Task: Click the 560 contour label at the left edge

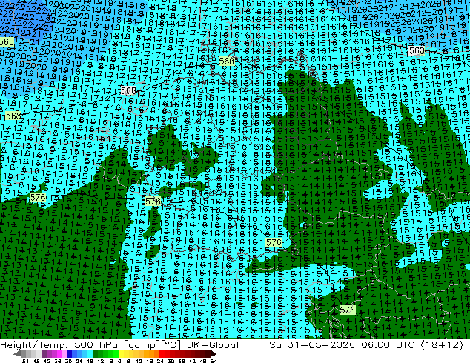Action: pos(7,41)
